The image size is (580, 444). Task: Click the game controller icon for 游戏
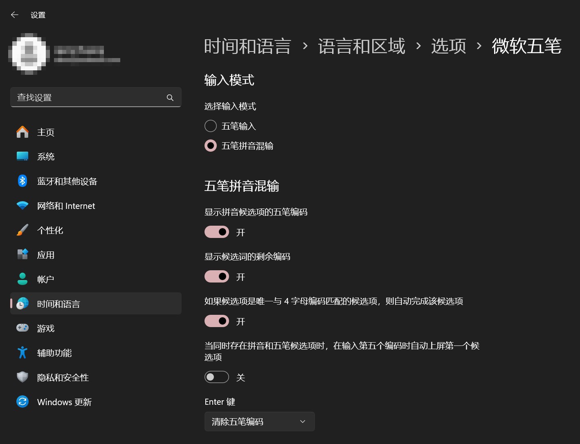[22, 328]
